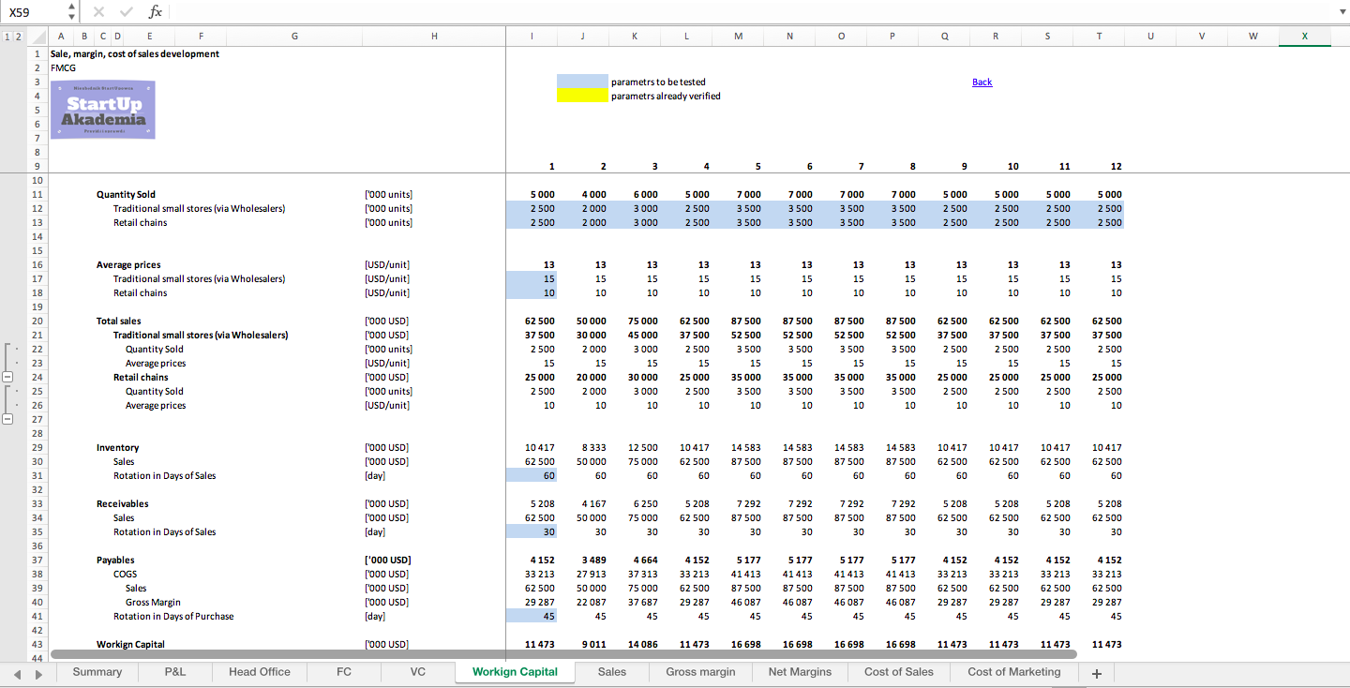Click the title 'Sale, margin, cost of sales development'
This screenshot has height=688, width=1350.
(x=135, y=53)
